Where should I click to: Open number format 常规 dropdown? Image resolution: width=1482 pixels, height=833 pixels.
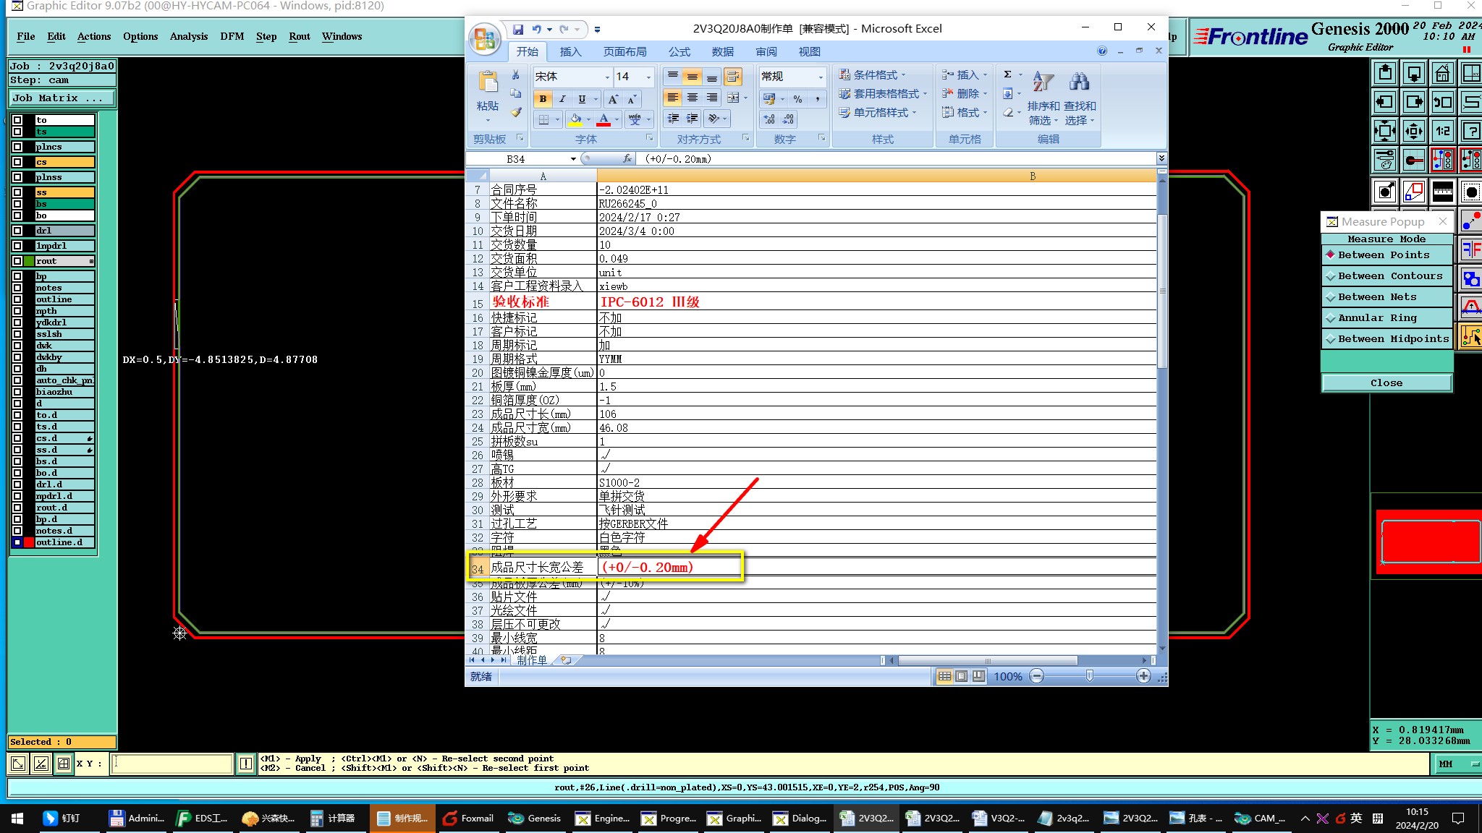pos(820,77)
